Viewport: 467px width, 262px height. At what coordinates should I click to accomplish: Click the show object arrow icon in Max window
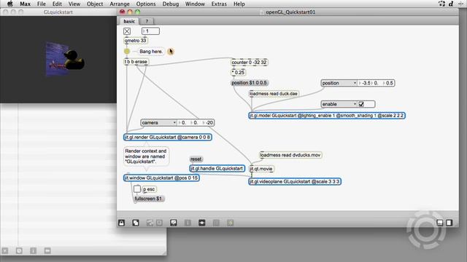point(47,250)
